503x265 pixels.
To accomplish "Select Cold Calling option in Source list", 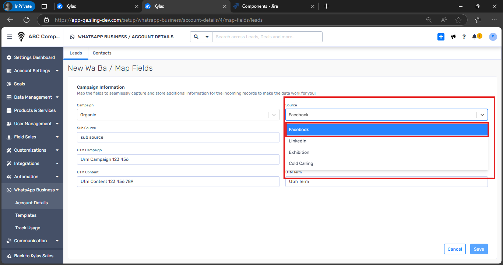I will pyautogui.click(x=387, y=163).
